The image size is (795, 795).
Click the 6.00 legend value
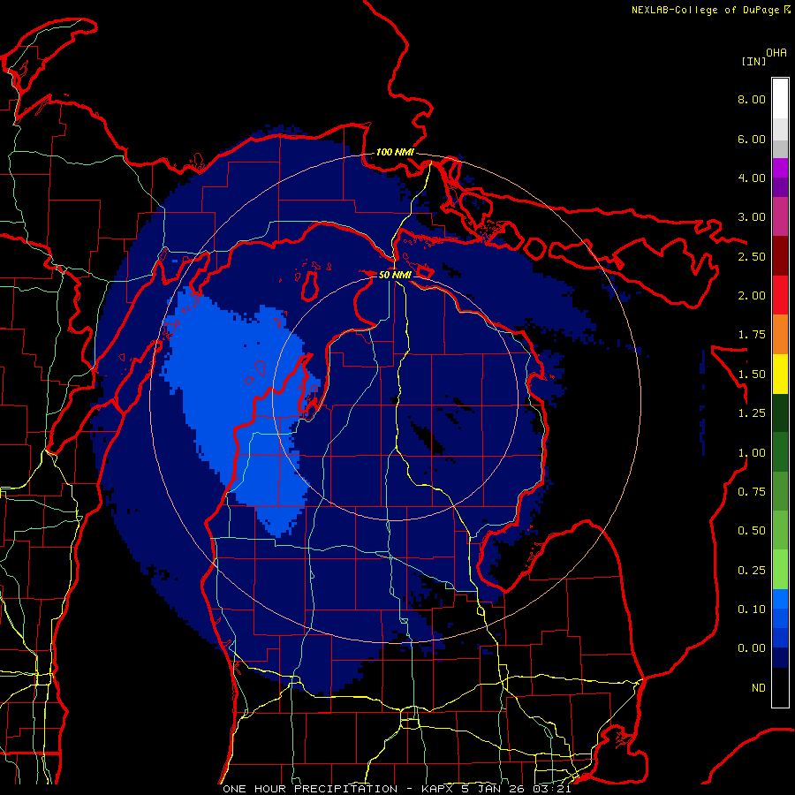pos(752,139)
